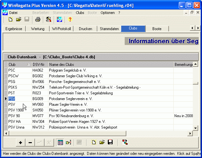Image resolution: width=202 pixels, height=158 pixels.
Task: Click the print icon in the top toolbar
Action: (38, 20)
